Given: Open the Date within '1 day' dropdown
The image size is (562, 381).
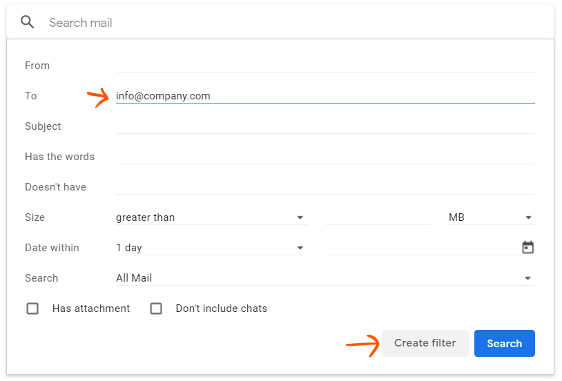Looking at the screenshot, I should (211, 248).
